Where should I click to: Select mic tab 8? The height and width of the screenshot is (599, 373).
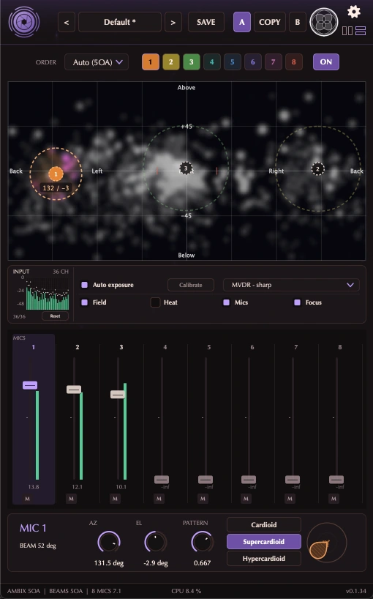294,62
